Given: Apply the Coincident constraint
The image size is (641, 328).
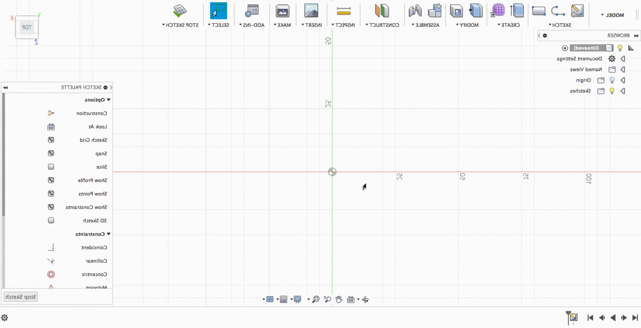Looking at the screenshot, I should [51, 247].
